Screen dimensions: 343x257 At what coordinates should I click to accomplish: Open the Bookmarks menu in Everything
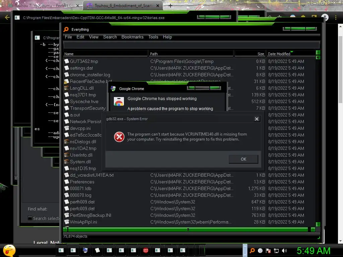132,37
